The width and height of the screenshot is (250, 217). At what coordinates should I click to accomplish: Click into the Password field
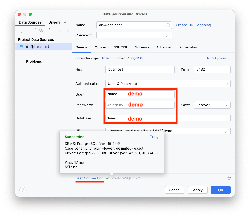(140, 105)
